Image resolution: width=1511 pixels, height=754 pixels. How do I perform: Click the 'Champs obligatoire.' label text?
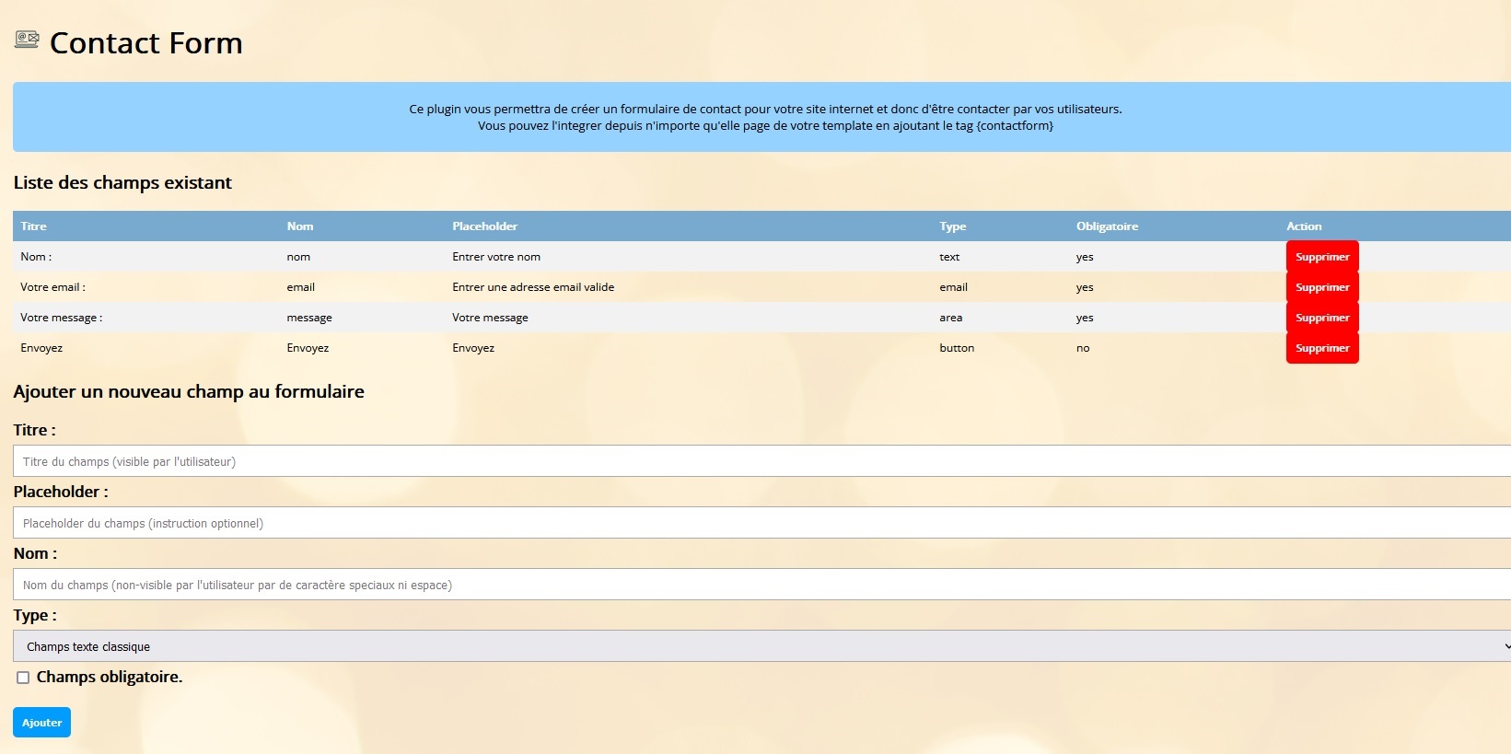pyautogui.click(x=110, y=677)
